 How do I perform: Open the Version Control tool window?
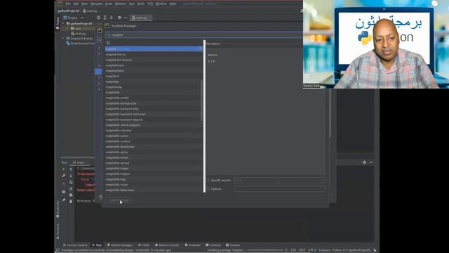click(75, 245)
